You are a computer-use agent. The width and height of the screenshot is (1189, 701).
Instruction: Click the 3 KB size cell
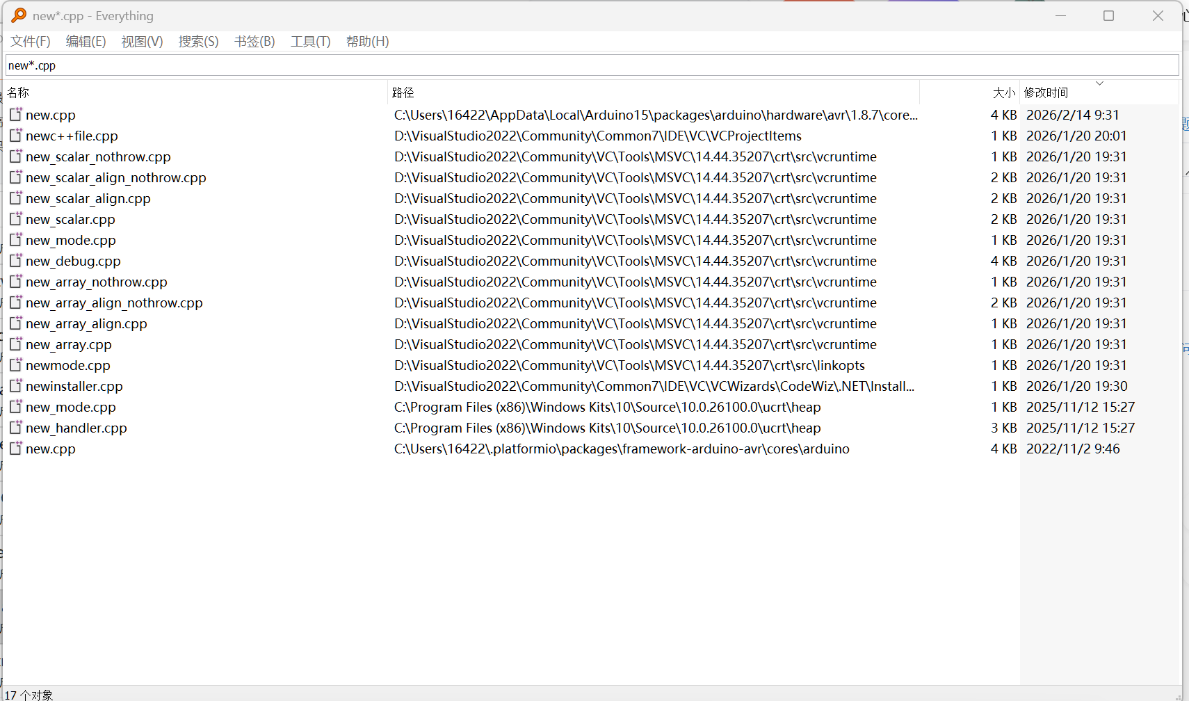[x=1003, y=428]
